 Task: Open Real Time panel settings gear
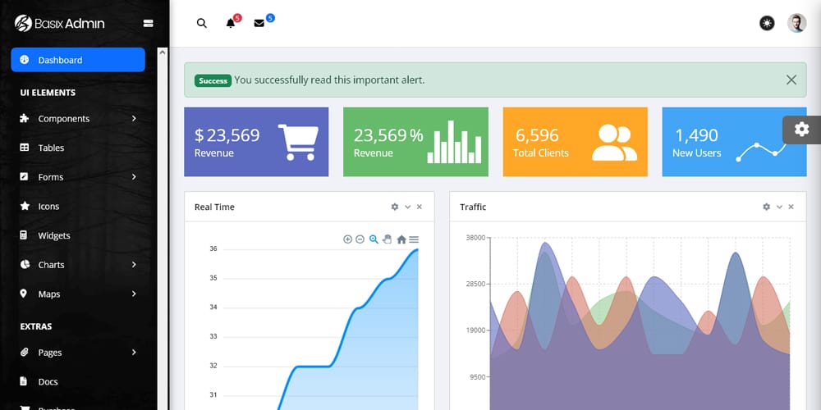click(395, 207)
